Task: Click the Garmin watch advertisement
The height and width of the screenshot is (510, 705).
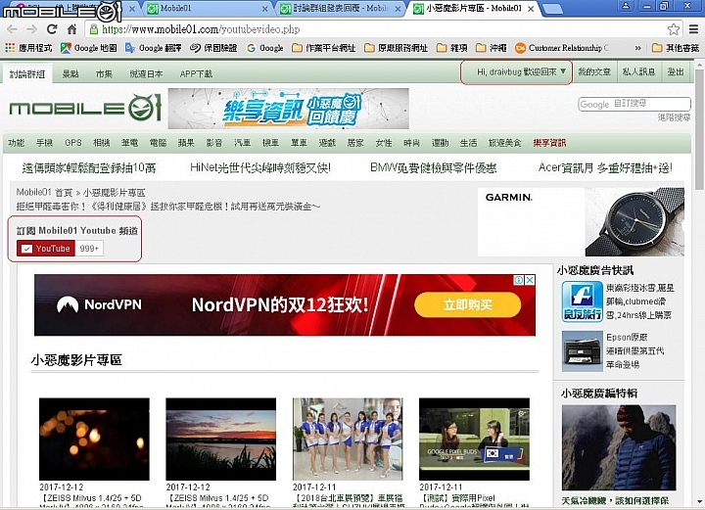Action: 581,222
